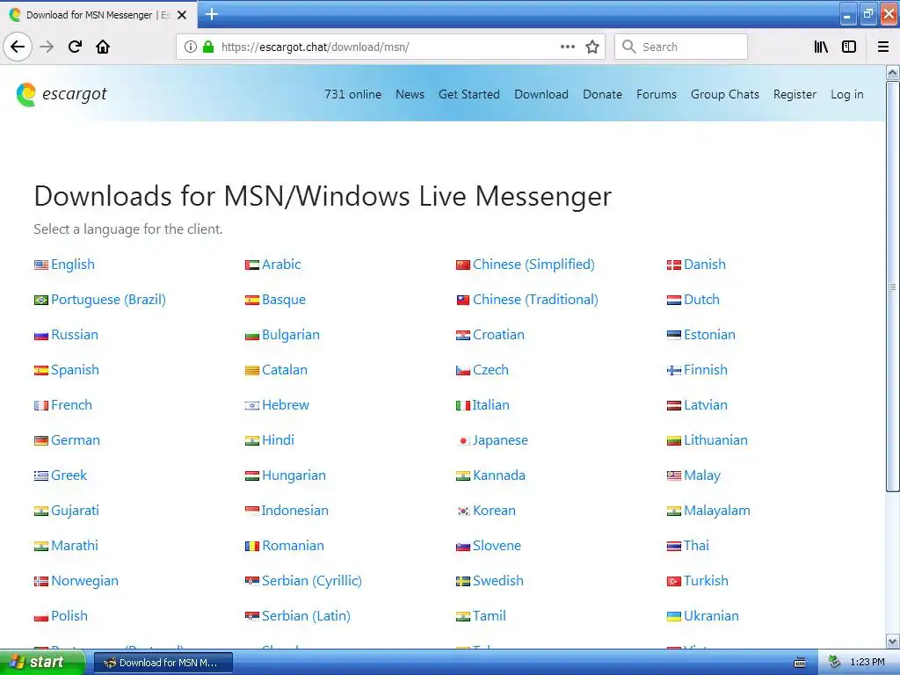900x675 pixels.
Task: Click the Japanese flag icon
Action: 462,440
